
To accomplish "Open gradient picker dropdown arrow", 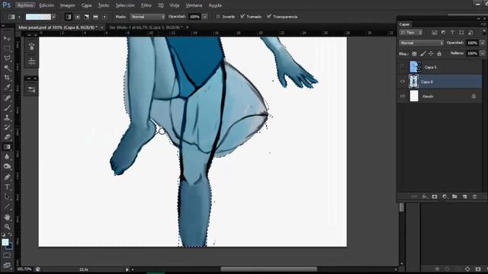I will [54, 17].
